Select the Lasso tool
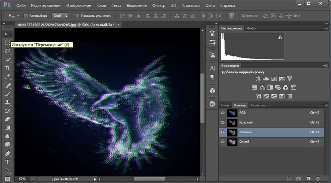 tap(8, 51)
